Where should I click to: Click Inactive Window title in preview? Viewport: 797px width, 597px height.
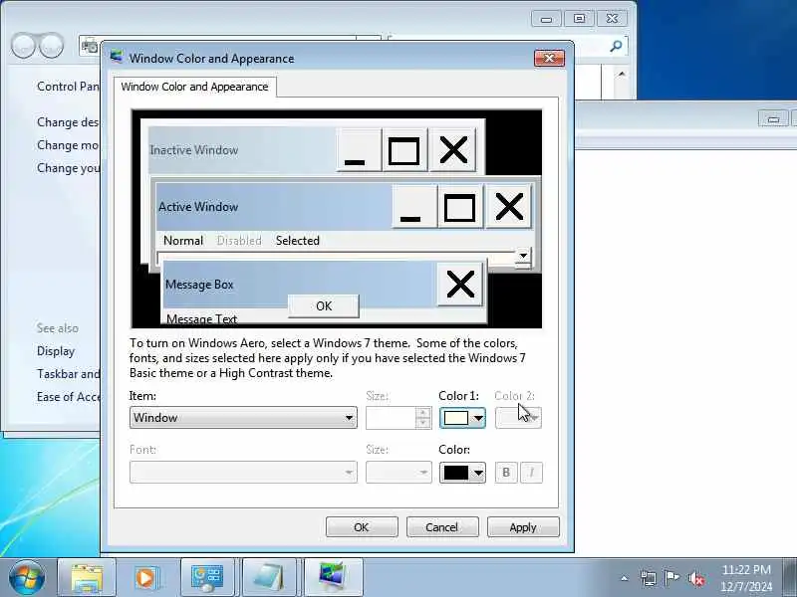tap(193, 150)
